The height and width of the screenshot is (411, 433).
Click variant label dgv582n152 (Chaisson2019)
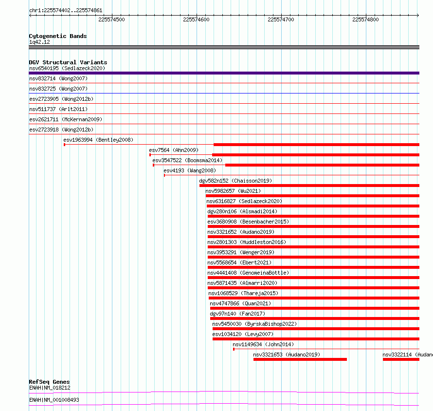[x=235, y=181]
